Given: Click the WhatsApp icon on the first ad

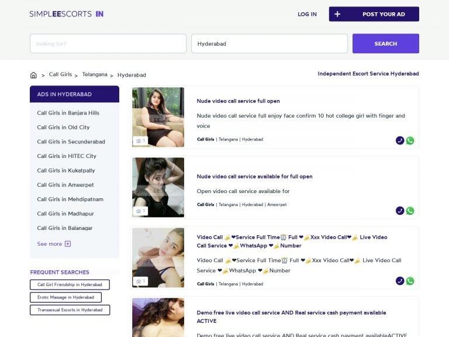Looking at the screenshot, I should [410, 140].
